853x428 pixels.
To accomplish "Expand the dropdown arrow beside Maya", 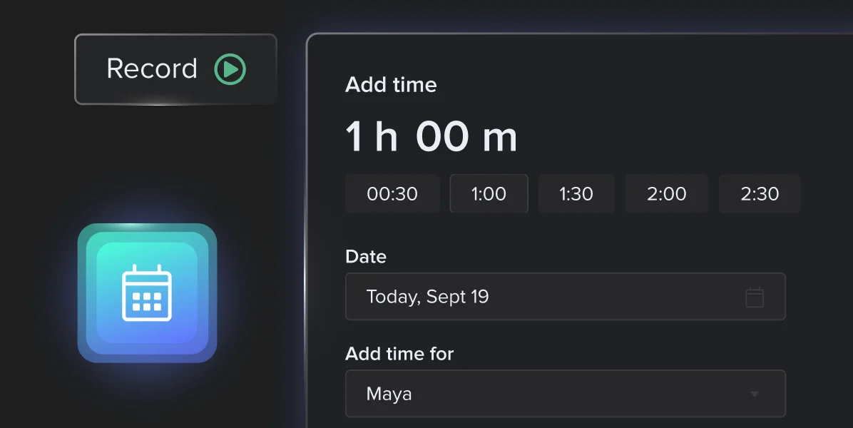I will pyautogui.click(x=754, y=394).
